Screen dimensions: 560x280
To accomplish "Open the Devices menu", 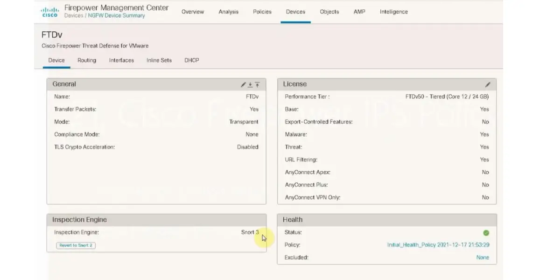I will (x=296, y=12).
